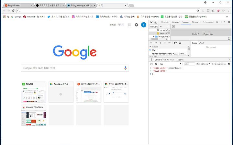The width and height of the screenshot is (233, 145).
Task: Open the NAVER shortcut thumbnail
Action: (x=34, y=92)
